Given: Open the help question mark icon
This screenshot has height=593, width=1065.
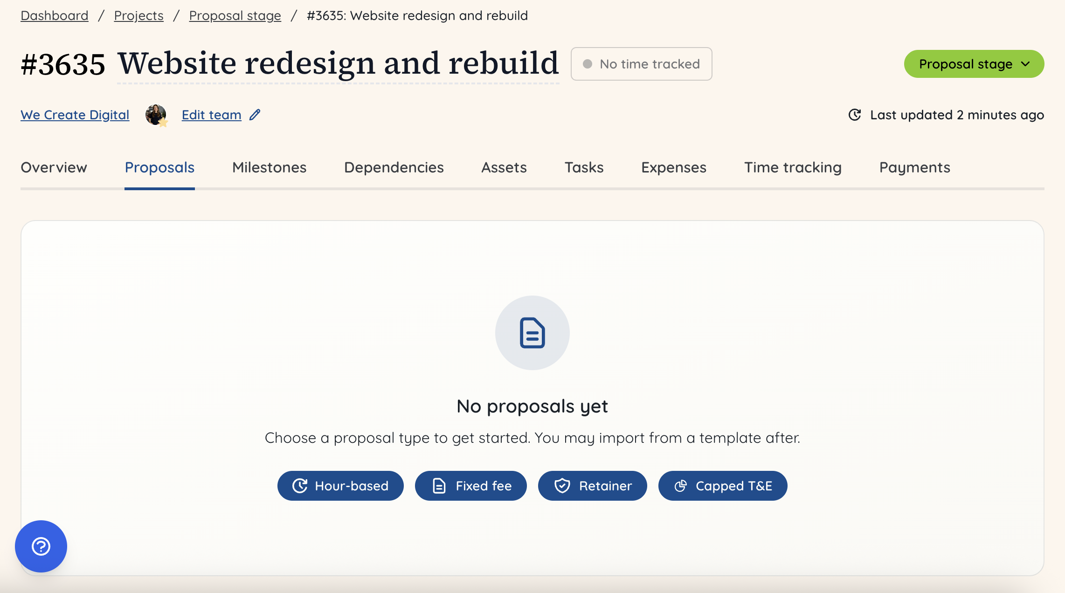Looking at the screenshot, I should [41, 546].
